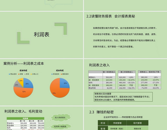Click the 折旧 legend entry
The height and width of the screenshot is (130, 167).
pos(27,74)
